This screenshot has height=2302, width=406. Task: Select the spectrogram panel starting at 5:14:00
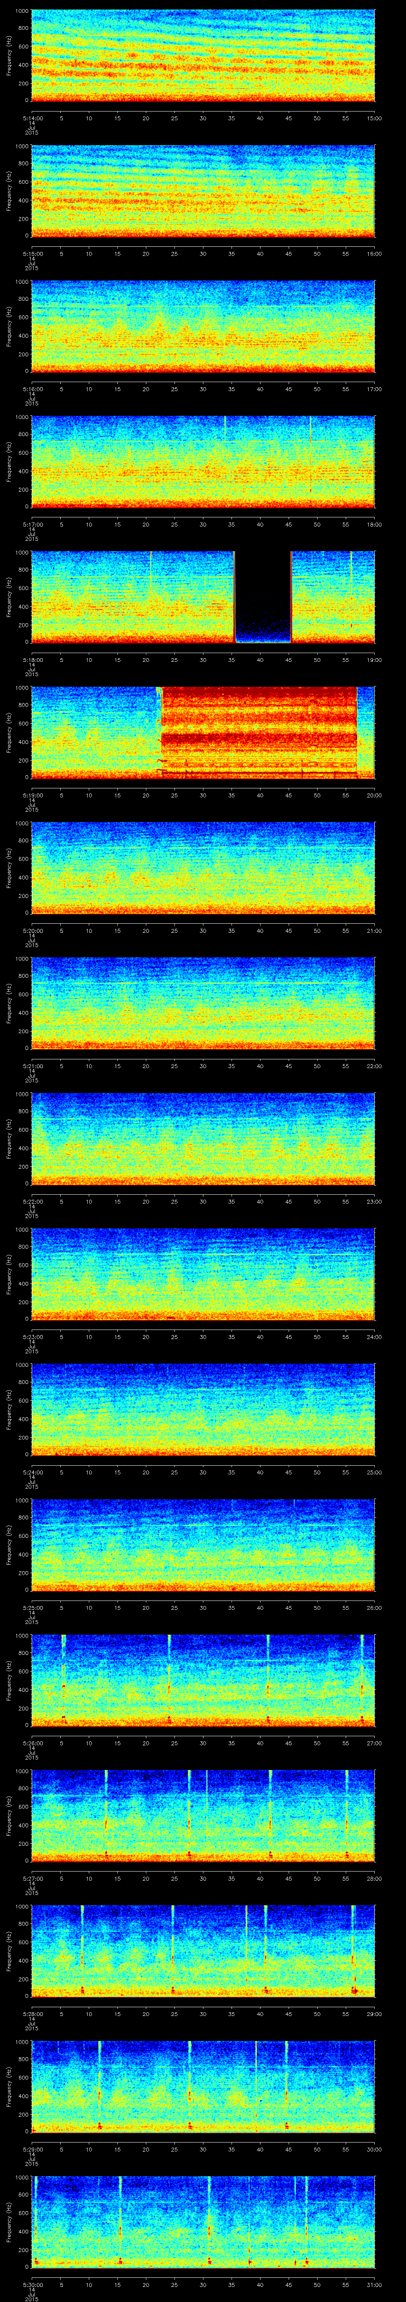coord(203,56)
